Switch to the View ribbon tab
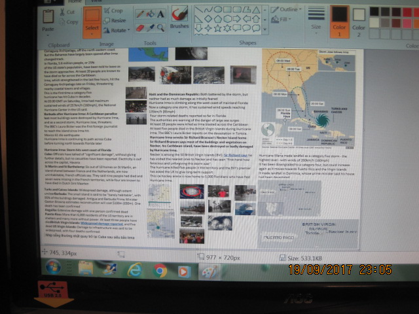Image resolution: width=419 pixels, height=314 pixels. click(96, 1)
